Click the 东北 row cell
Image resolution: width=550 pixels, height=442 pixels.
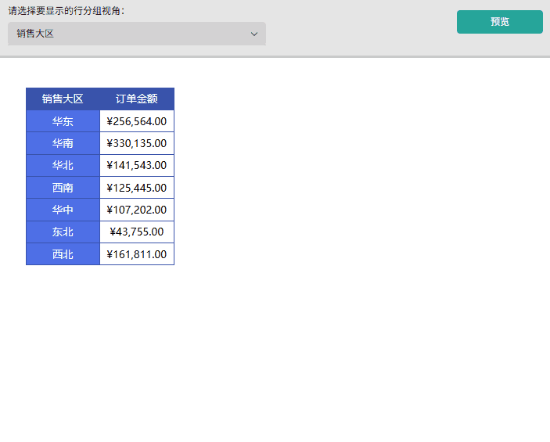coord(63,232)
